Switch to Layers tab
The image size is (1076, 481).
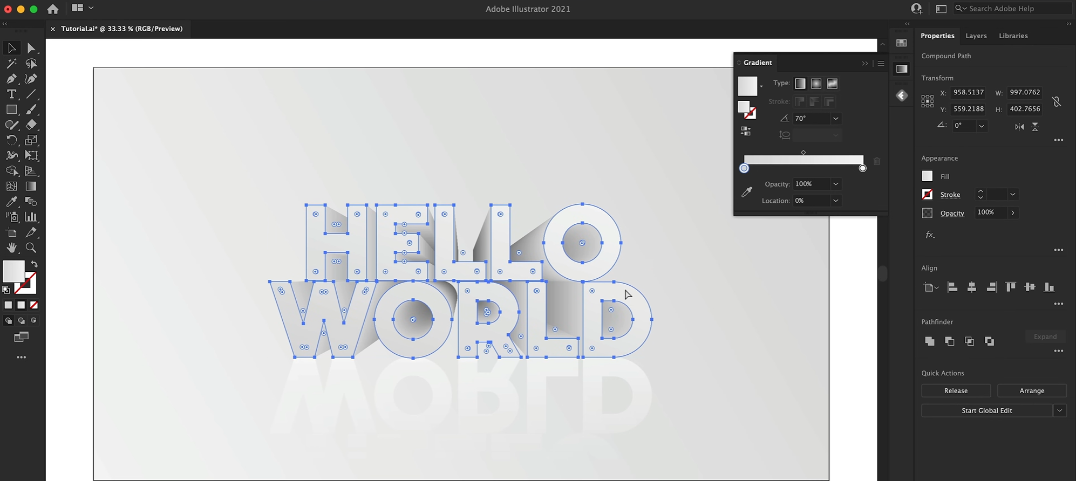pos(976,36)
